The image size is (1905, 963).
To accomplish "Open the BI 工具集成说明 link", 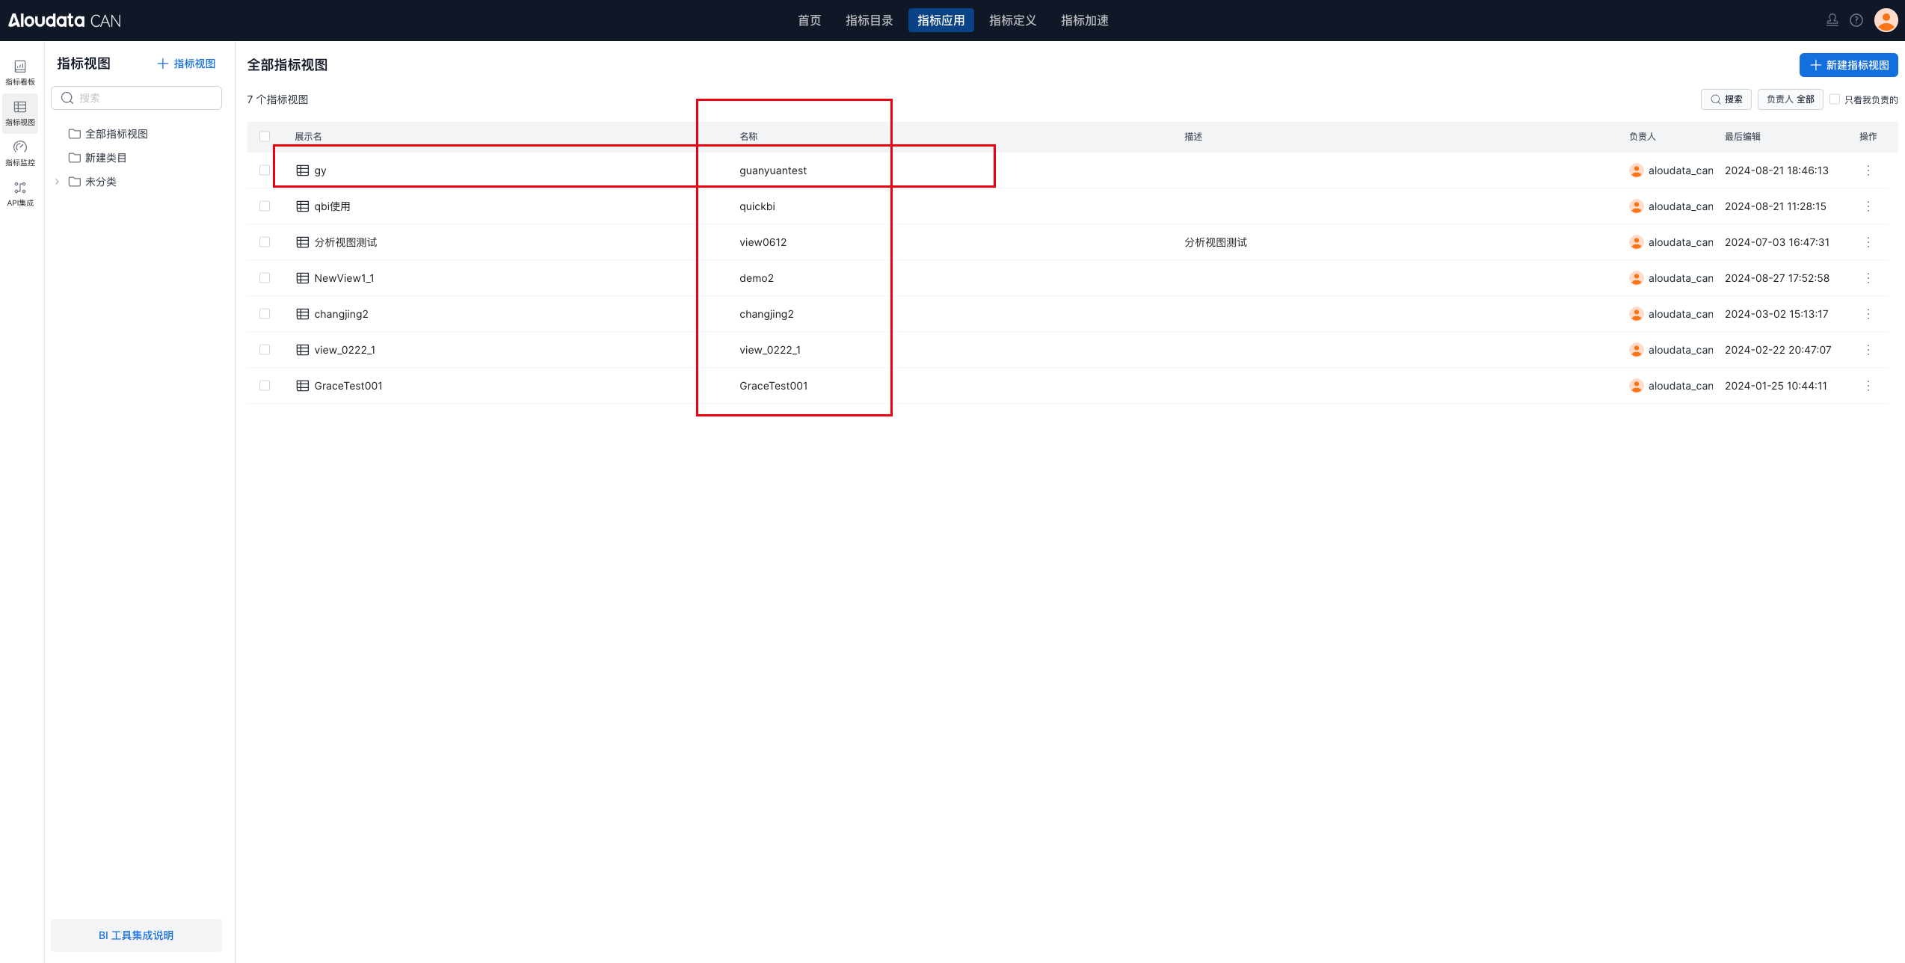I will (136, 935).
